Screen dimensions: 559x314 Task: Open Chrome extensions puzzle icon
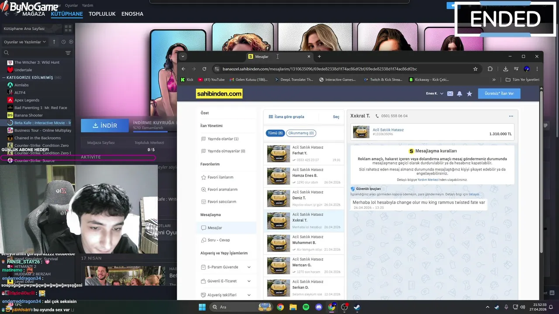(x=490, y=69)
